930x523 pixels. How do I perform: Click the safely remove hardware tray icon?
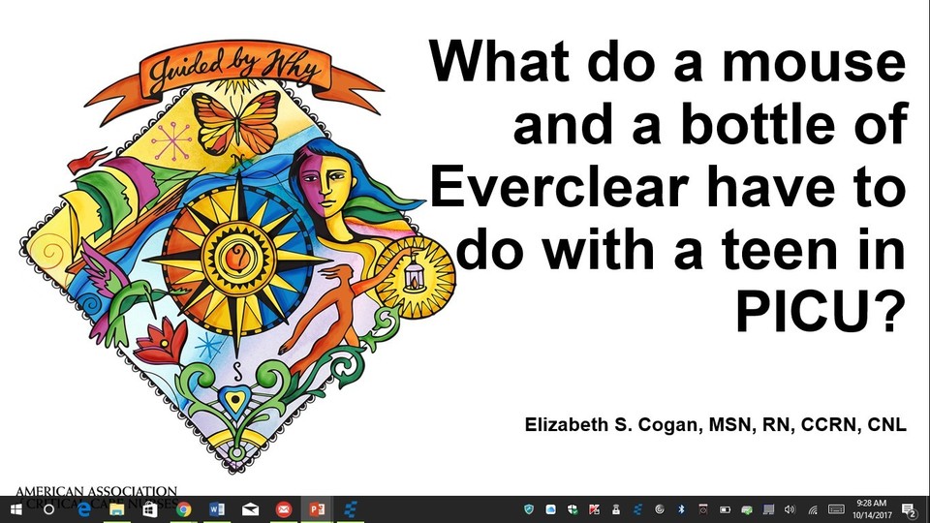[616, 509]
